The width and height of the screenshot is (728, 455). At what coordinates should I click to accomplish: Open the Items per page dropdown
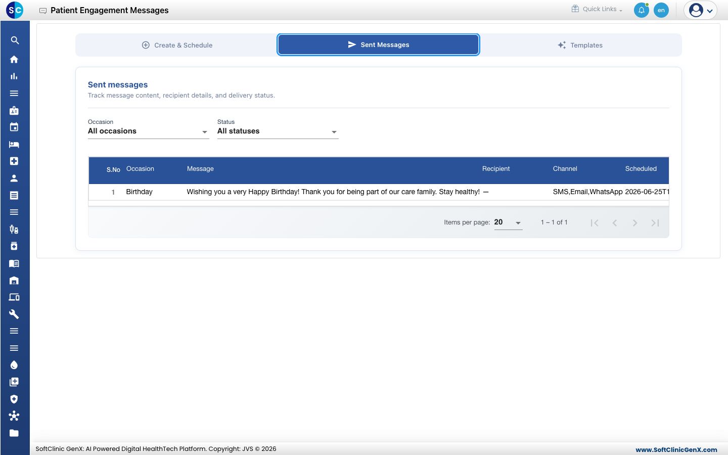coord(508,222)
